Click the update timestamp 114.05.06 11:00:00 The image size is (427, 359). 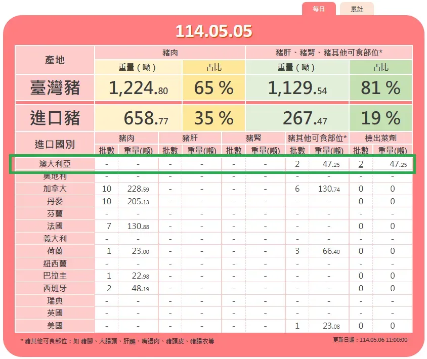[x=383, y=340]
